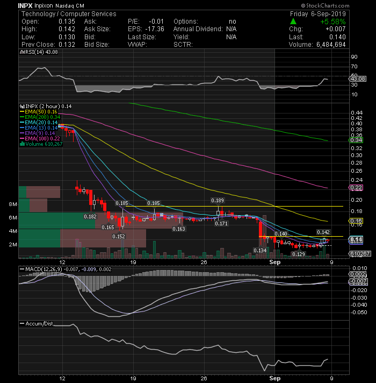Click the INPX ticker symbol in header
The width and height of the screenshot is (376, 383).
[25, 5]
